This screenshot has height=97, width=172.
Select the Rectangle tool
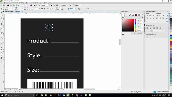point(1,29)
